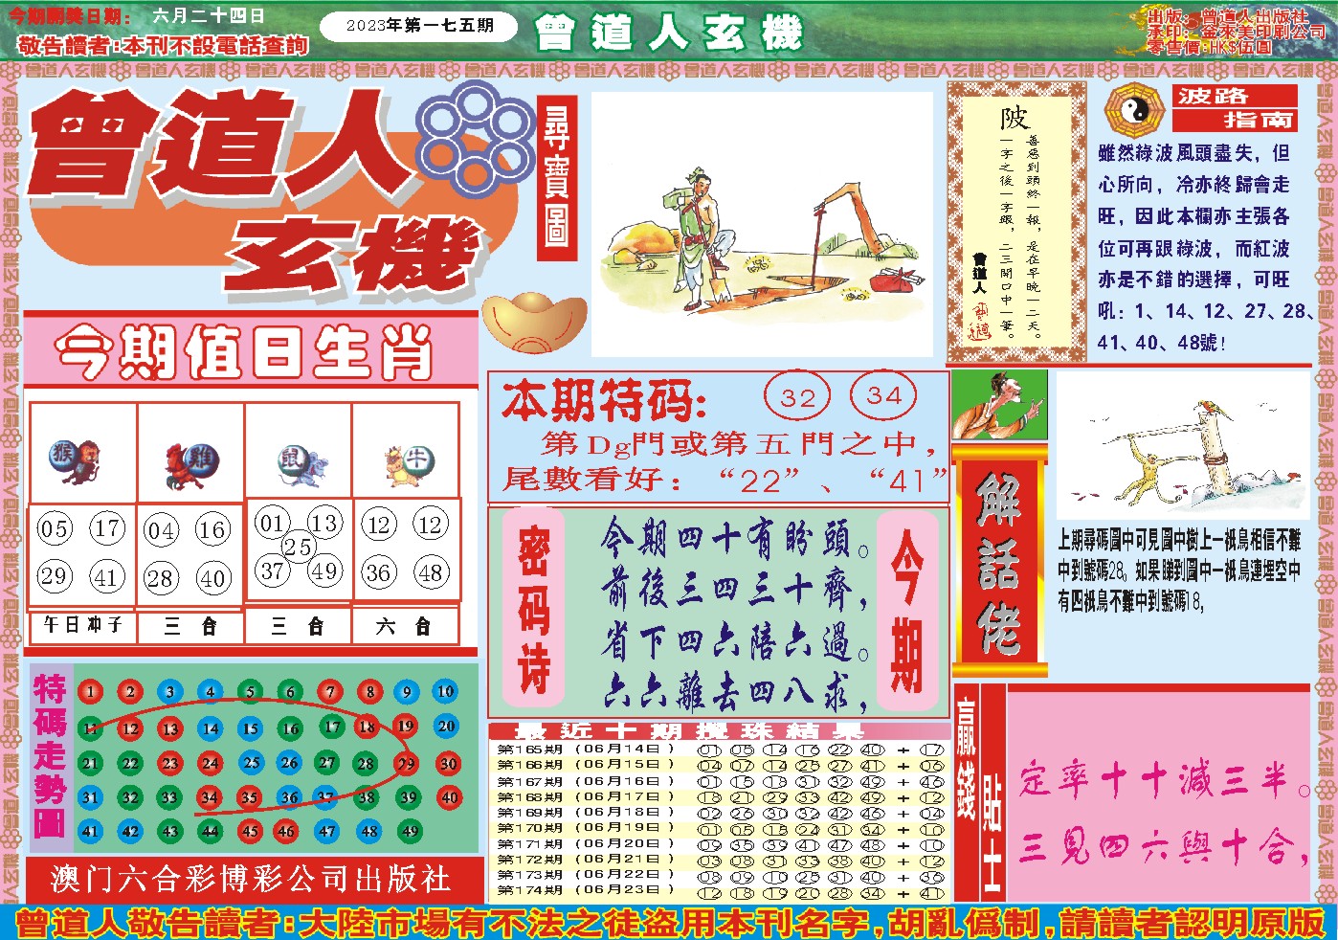Click the notice 敬告讀者:本刊不設電話查詢
The width and height of the screenshot is (1338, 940).
tap(164, 45)
